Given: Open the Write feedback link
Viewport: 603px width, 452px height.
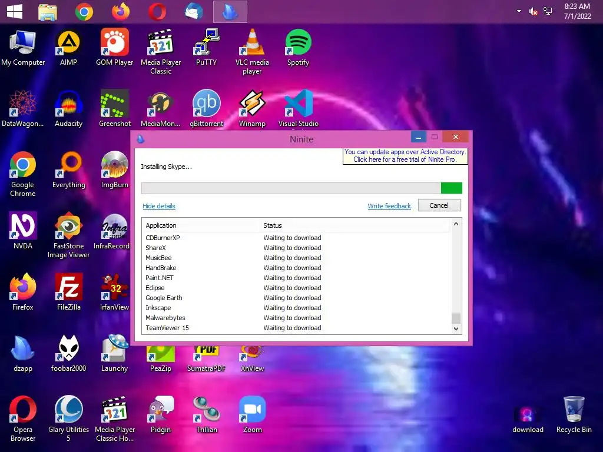Looking at the screenshot, I should click(389, 206).
